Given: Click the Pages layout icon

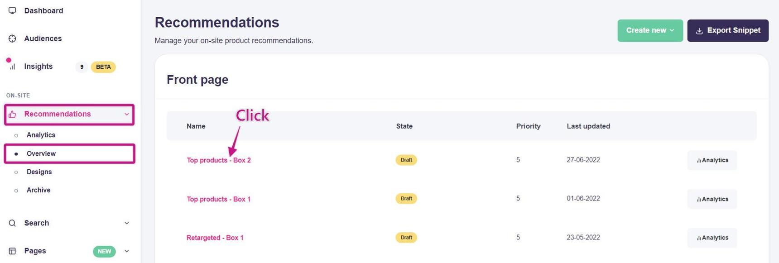Looking at the screenshot, I should coord(12,251).
